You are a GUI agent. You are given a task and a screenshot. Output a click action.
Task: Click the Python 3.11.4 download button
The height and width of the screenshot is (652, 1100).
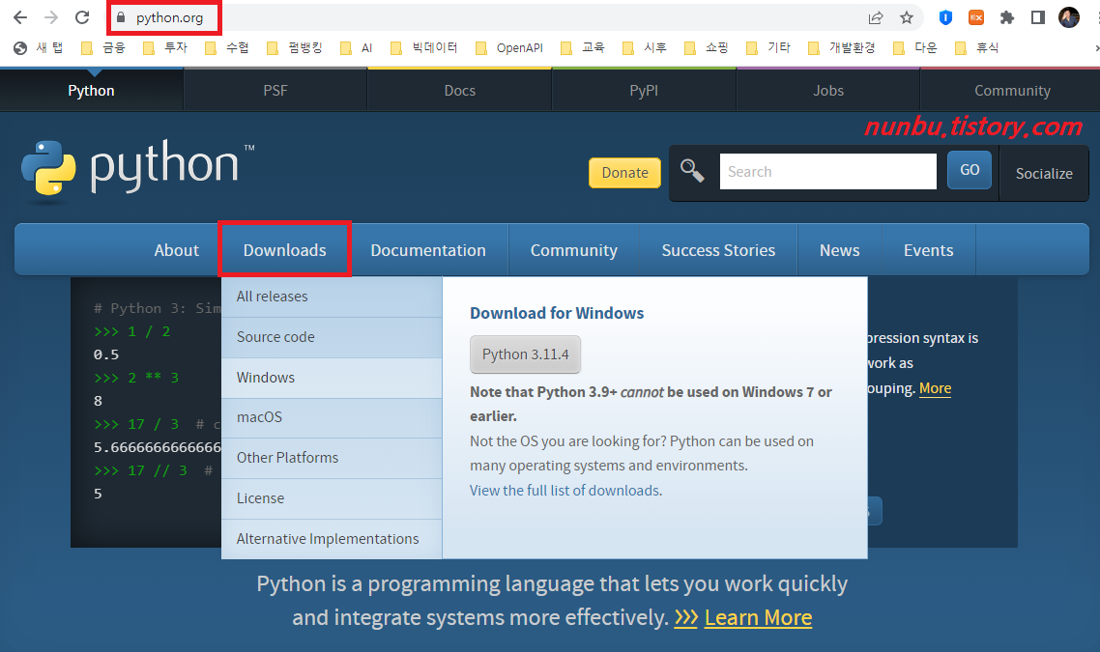pos(526,354)
